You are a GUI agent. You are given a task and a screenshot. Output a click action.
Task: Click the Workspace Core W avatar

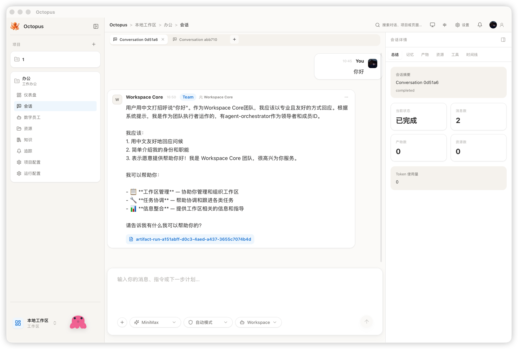117,100
